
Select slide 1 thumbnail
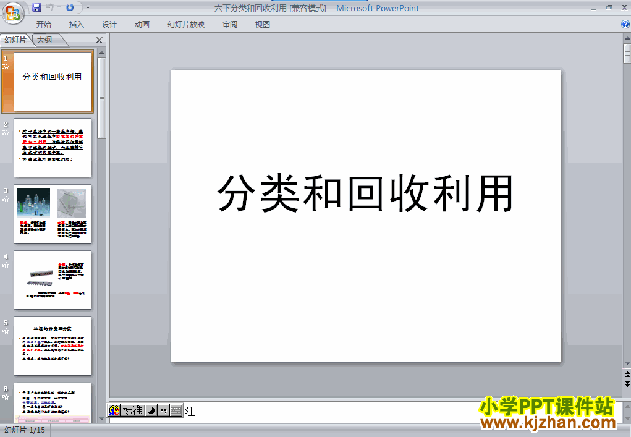[x=53, y=82]
